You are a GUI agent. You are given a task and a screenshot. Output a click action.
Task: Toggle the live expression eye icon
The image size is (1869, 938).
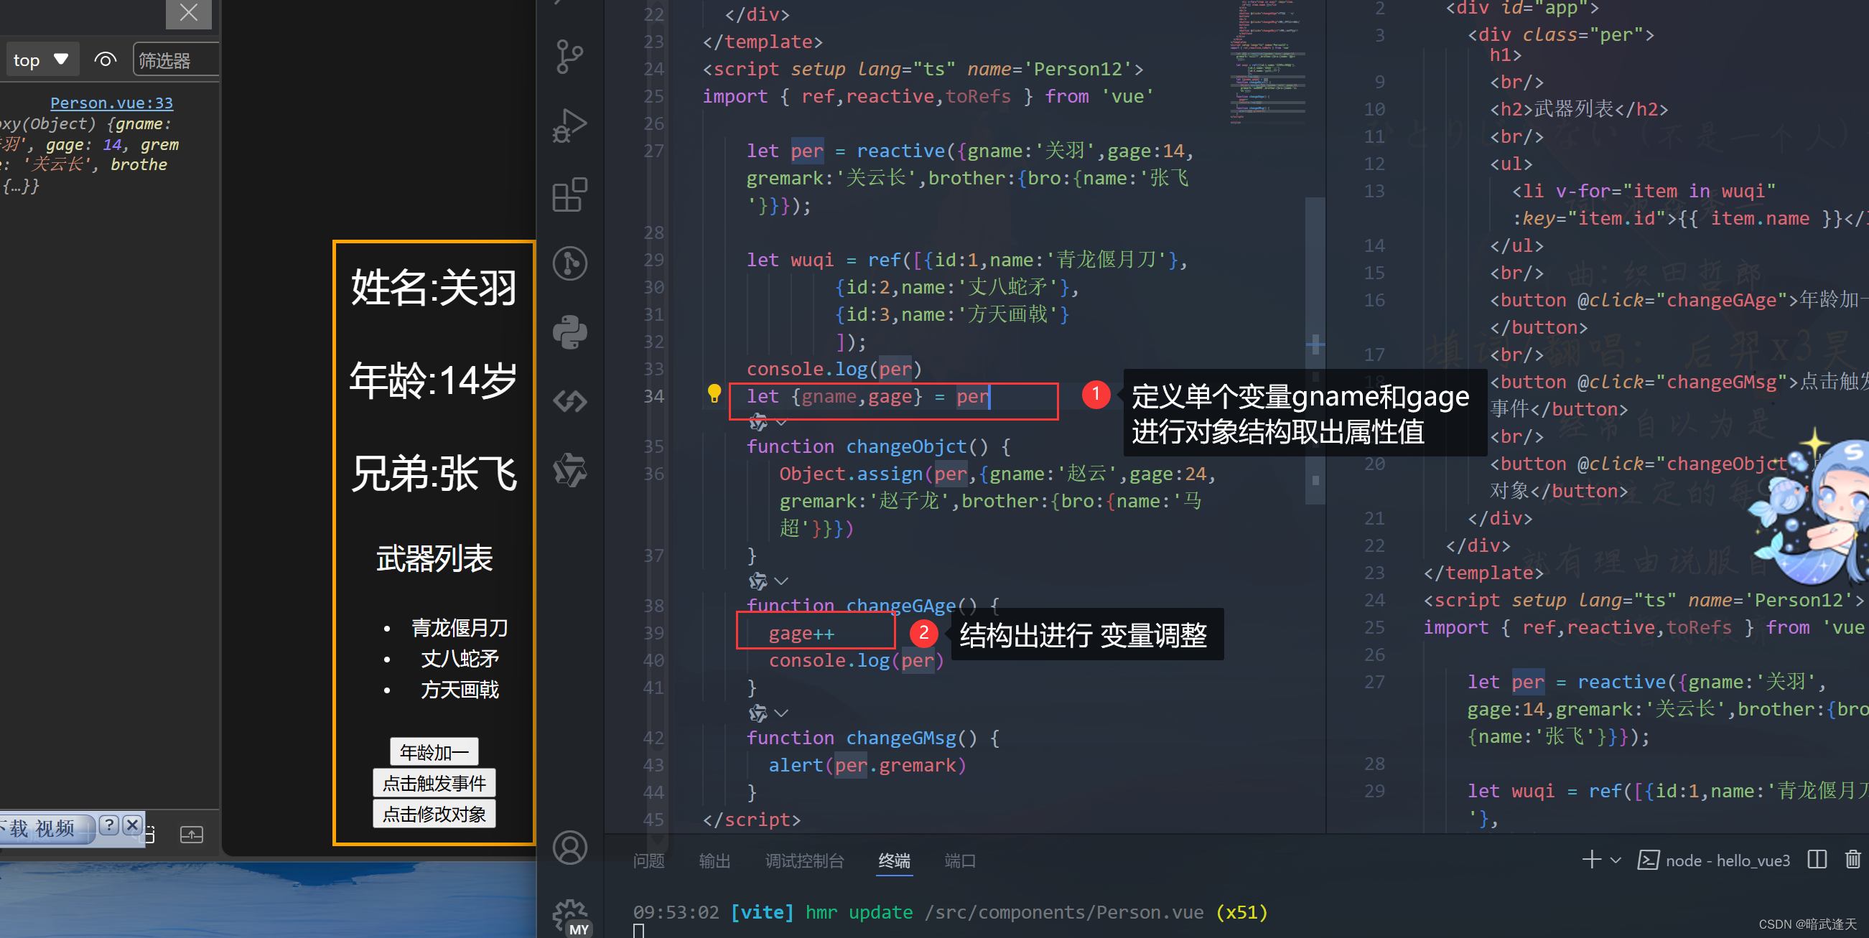pos(106,60)
